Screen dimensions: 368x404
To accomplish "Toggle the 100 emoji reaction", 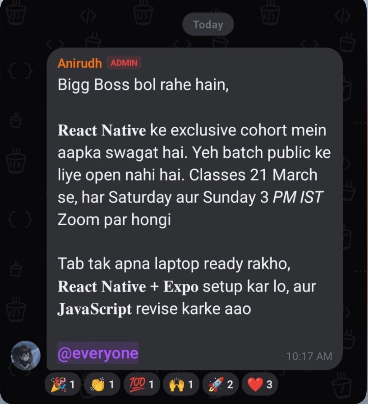I will click(141, 384).
